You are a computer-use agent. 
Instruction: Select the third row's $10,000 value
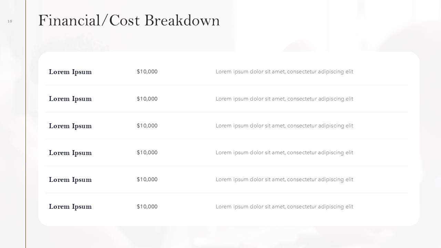(x=147, y=126)
